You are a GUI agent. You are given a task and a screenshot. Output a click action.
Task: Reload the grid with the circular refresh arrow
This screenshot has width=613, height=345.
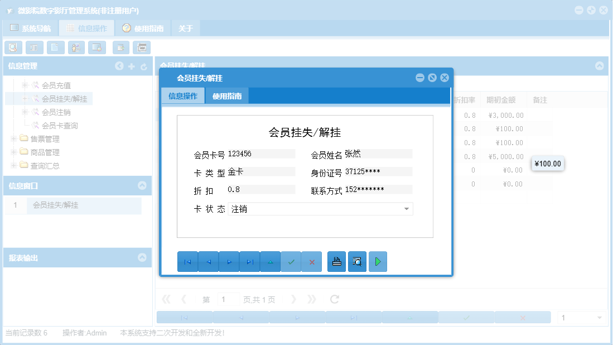tap(334, 299)
